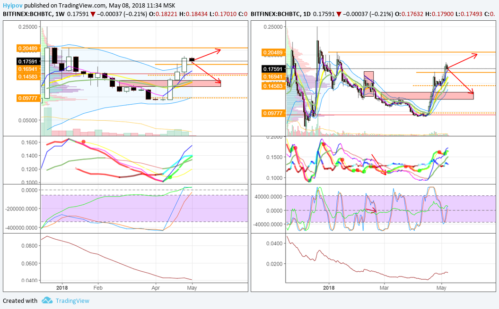Click the 0.05000 axis value on the weekly price scale

[x=28, y=120]
